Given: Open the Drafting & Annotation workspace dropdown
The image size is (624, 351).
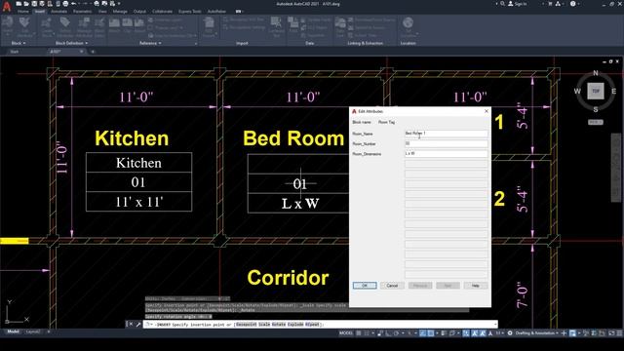Looking at the screenshot, I should coord(537,333).
